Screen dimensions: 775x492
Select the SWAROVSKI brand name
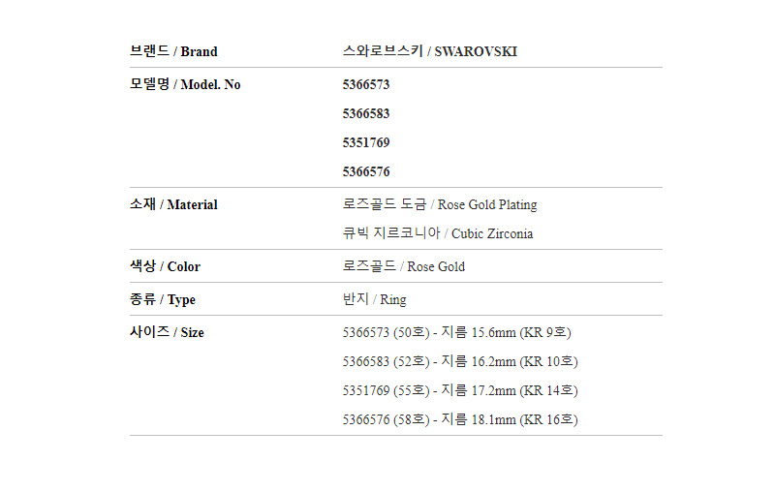(476, 51)
